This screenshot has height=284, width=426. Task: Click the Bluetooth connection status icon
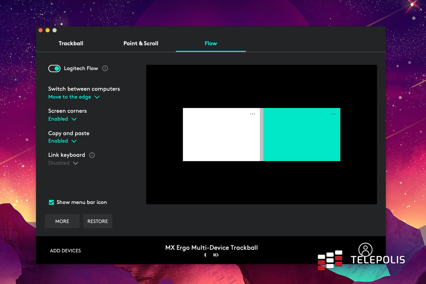tap(205, 255)
